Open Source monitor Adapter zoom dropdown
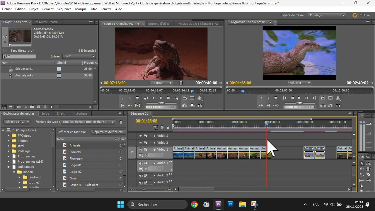This screenshot has width=375, height=211. click(x=161, y=83)
